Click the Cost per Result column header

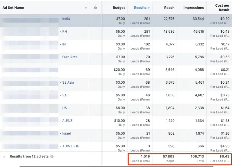tap(222, 8)
